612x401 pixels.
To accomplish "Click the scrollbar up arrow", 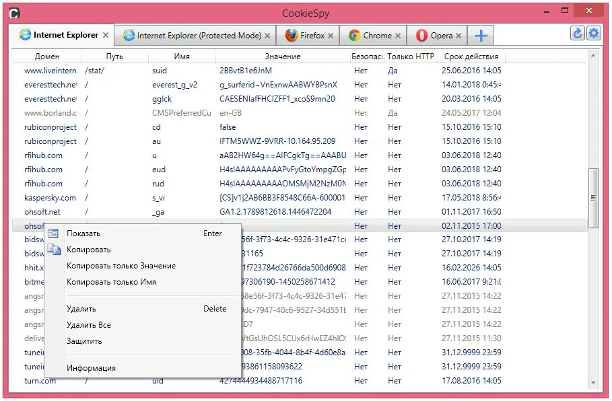I will [593, 56].
